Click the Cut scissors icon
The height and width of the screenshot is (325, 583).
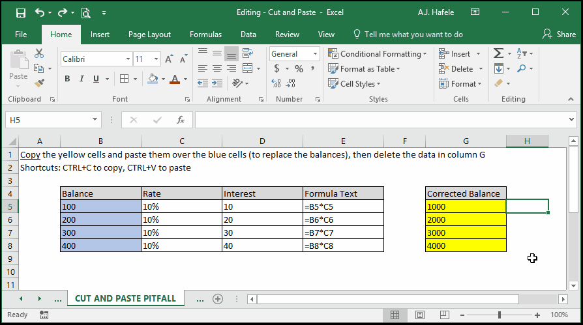coord(39,53)
